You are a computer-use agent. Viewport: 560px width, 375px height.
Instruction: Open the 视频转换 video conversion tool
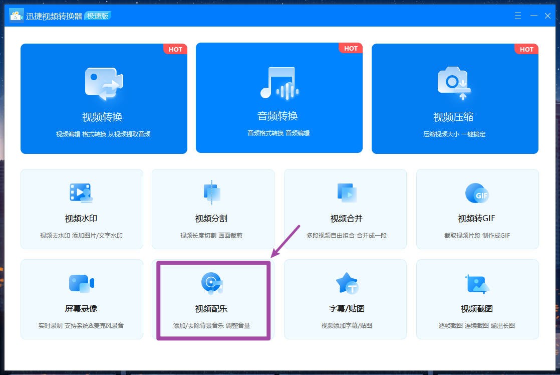click(104, 98)
